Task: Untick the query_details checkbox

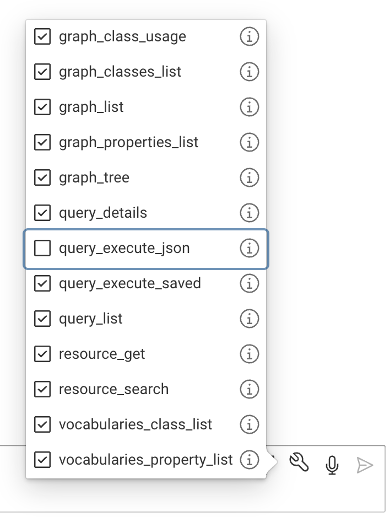Action: coord(42,213)
